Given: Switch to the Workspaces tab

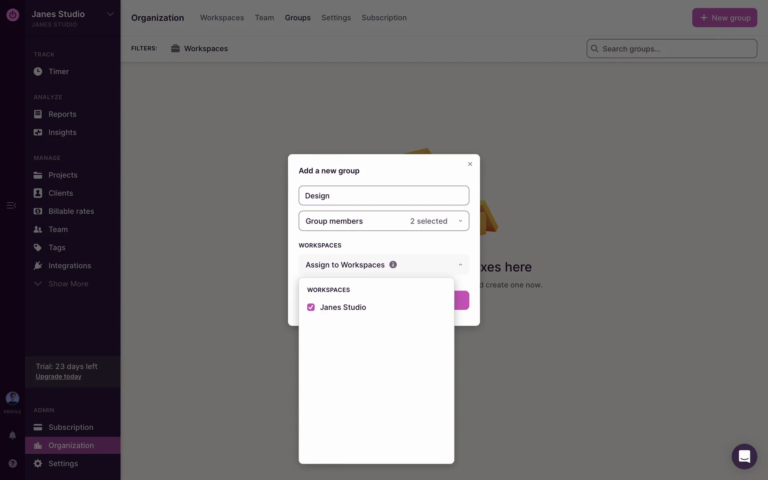Looking at the screenshot, I should click(x=222, y=18).
